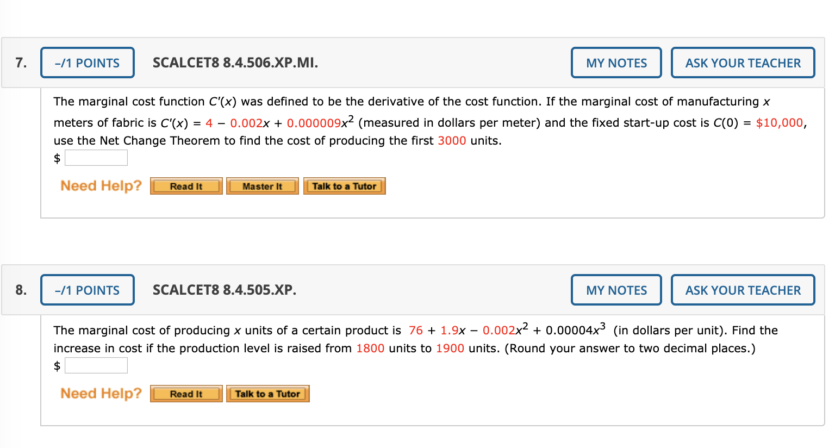Select the answer input field for question 7
835x448 pixels.
96,157
